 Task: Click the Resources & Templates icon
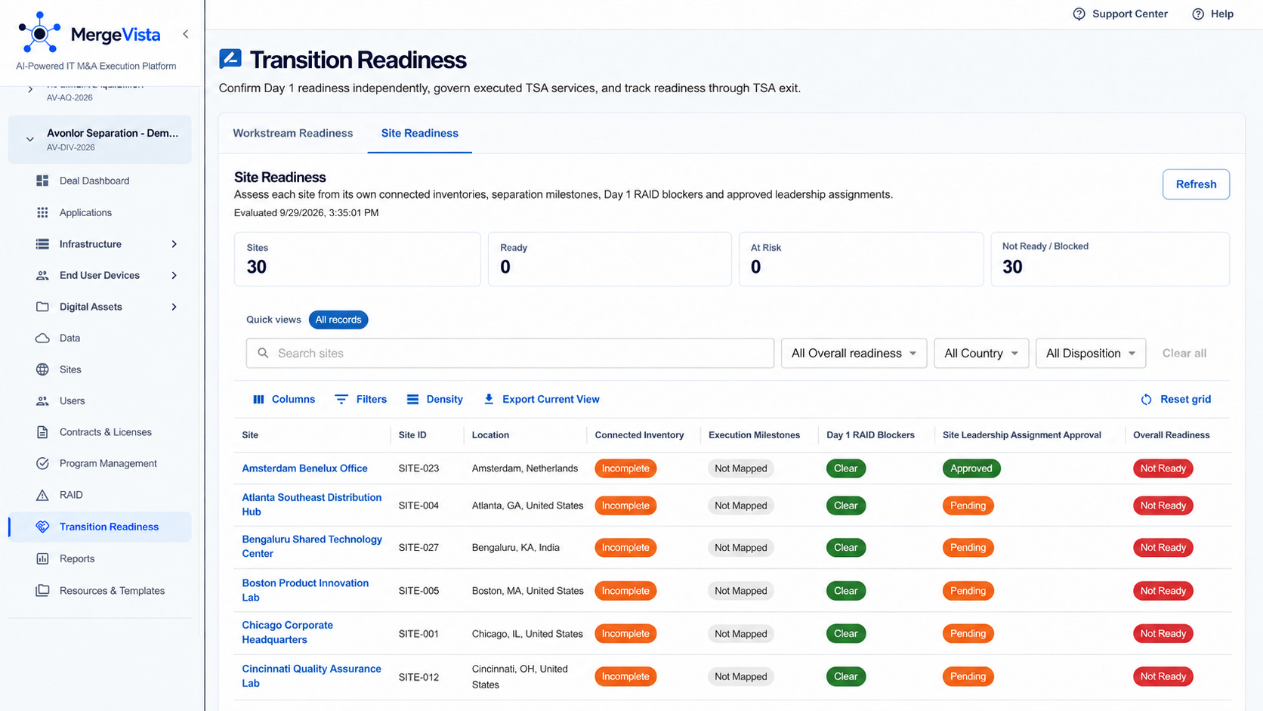(42, 590)
